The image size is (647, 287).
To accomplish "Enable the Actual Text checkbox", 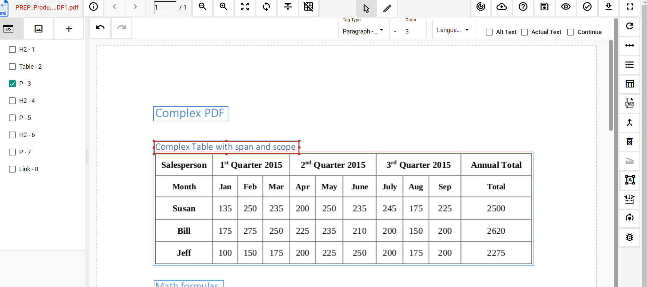I will [524, 32].
